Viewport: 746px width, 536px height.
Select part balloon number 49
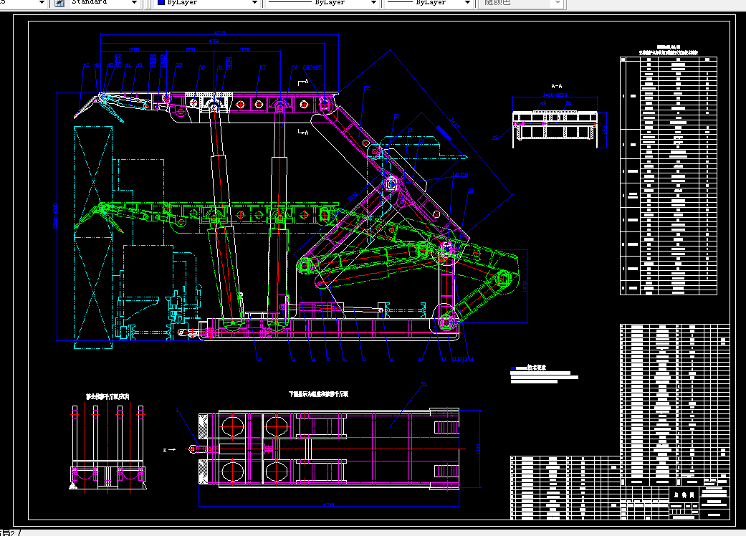click(x=543, y=103)
